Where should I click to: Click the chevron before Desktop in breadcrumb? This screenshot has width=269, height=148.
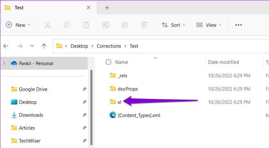click(66, 46)
